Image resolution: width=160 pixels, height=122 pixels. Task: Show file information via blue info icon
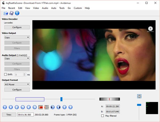tap(17, 13)
